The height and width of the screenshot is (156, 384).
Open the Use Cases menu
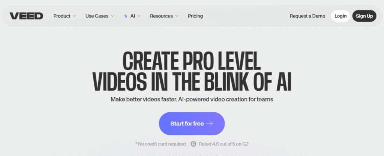coord(97,16)
